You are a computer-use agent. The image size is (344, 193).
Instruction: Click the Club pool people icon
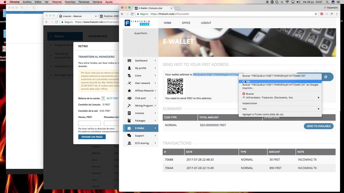click(129, 98)
